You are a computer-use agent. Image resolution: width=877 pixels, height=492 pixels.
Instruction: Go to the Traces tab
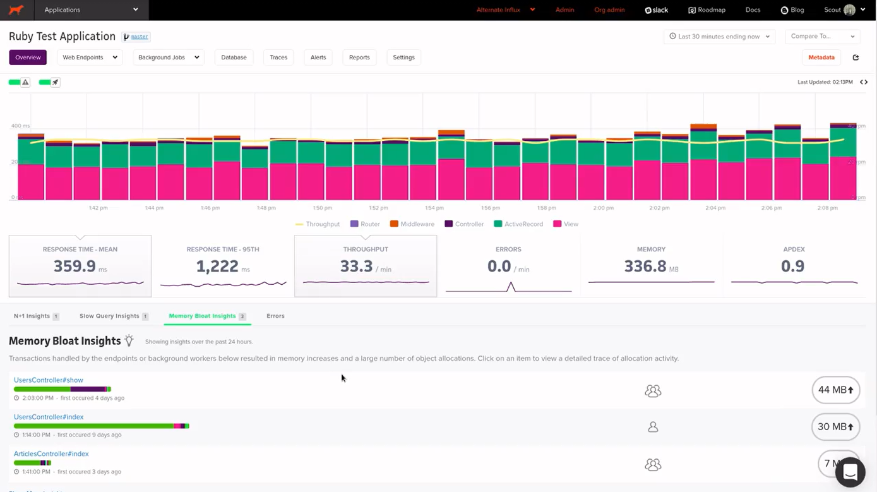(x=278, y=57)
